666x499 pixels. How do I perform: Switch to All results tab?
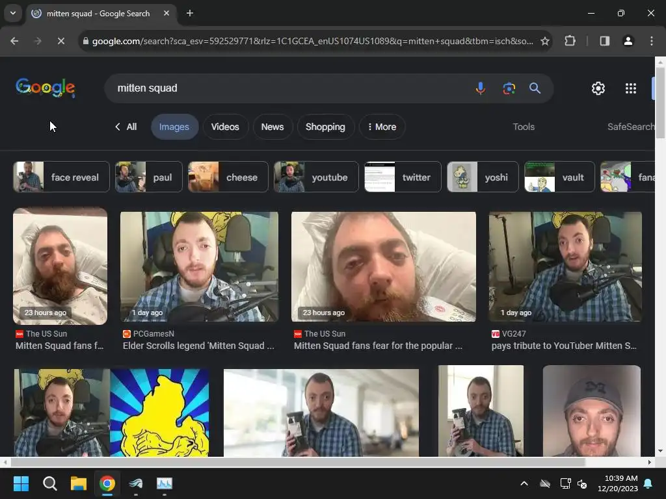click(126, 127)
